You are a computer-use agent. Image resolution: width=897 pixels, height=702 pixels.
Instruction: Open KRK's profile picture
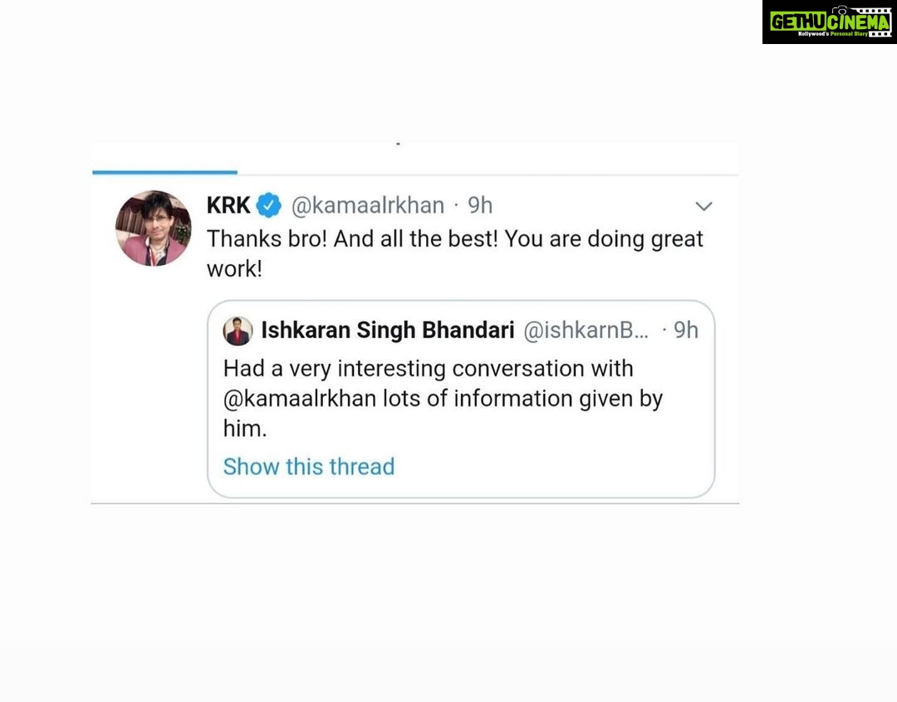[154, 228]
